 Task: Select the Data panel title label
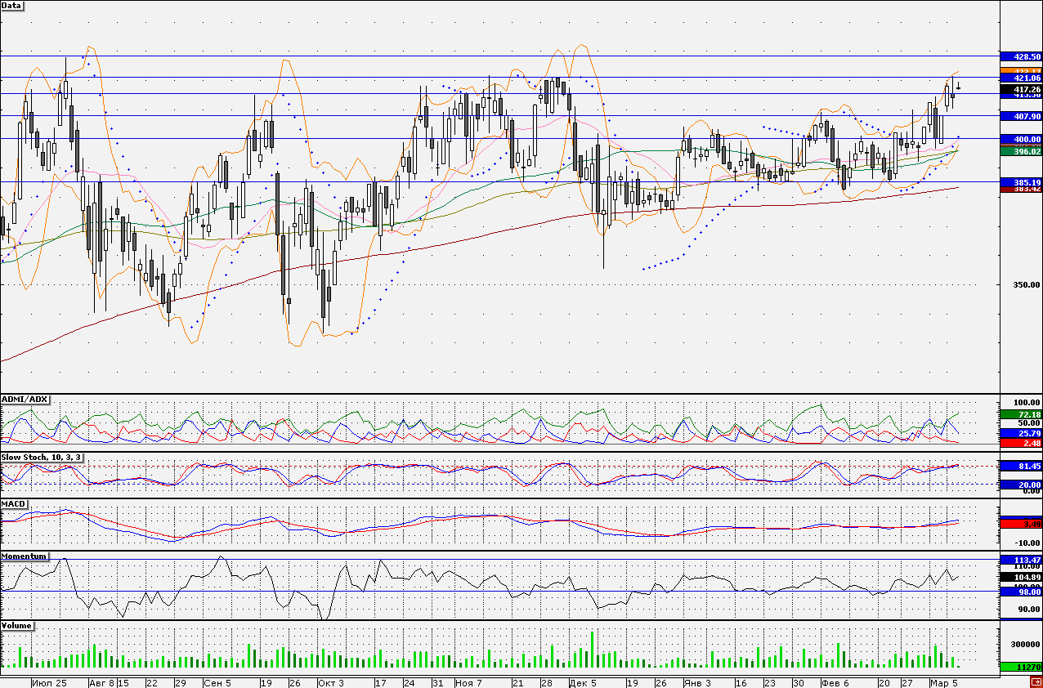click(12, 5)
